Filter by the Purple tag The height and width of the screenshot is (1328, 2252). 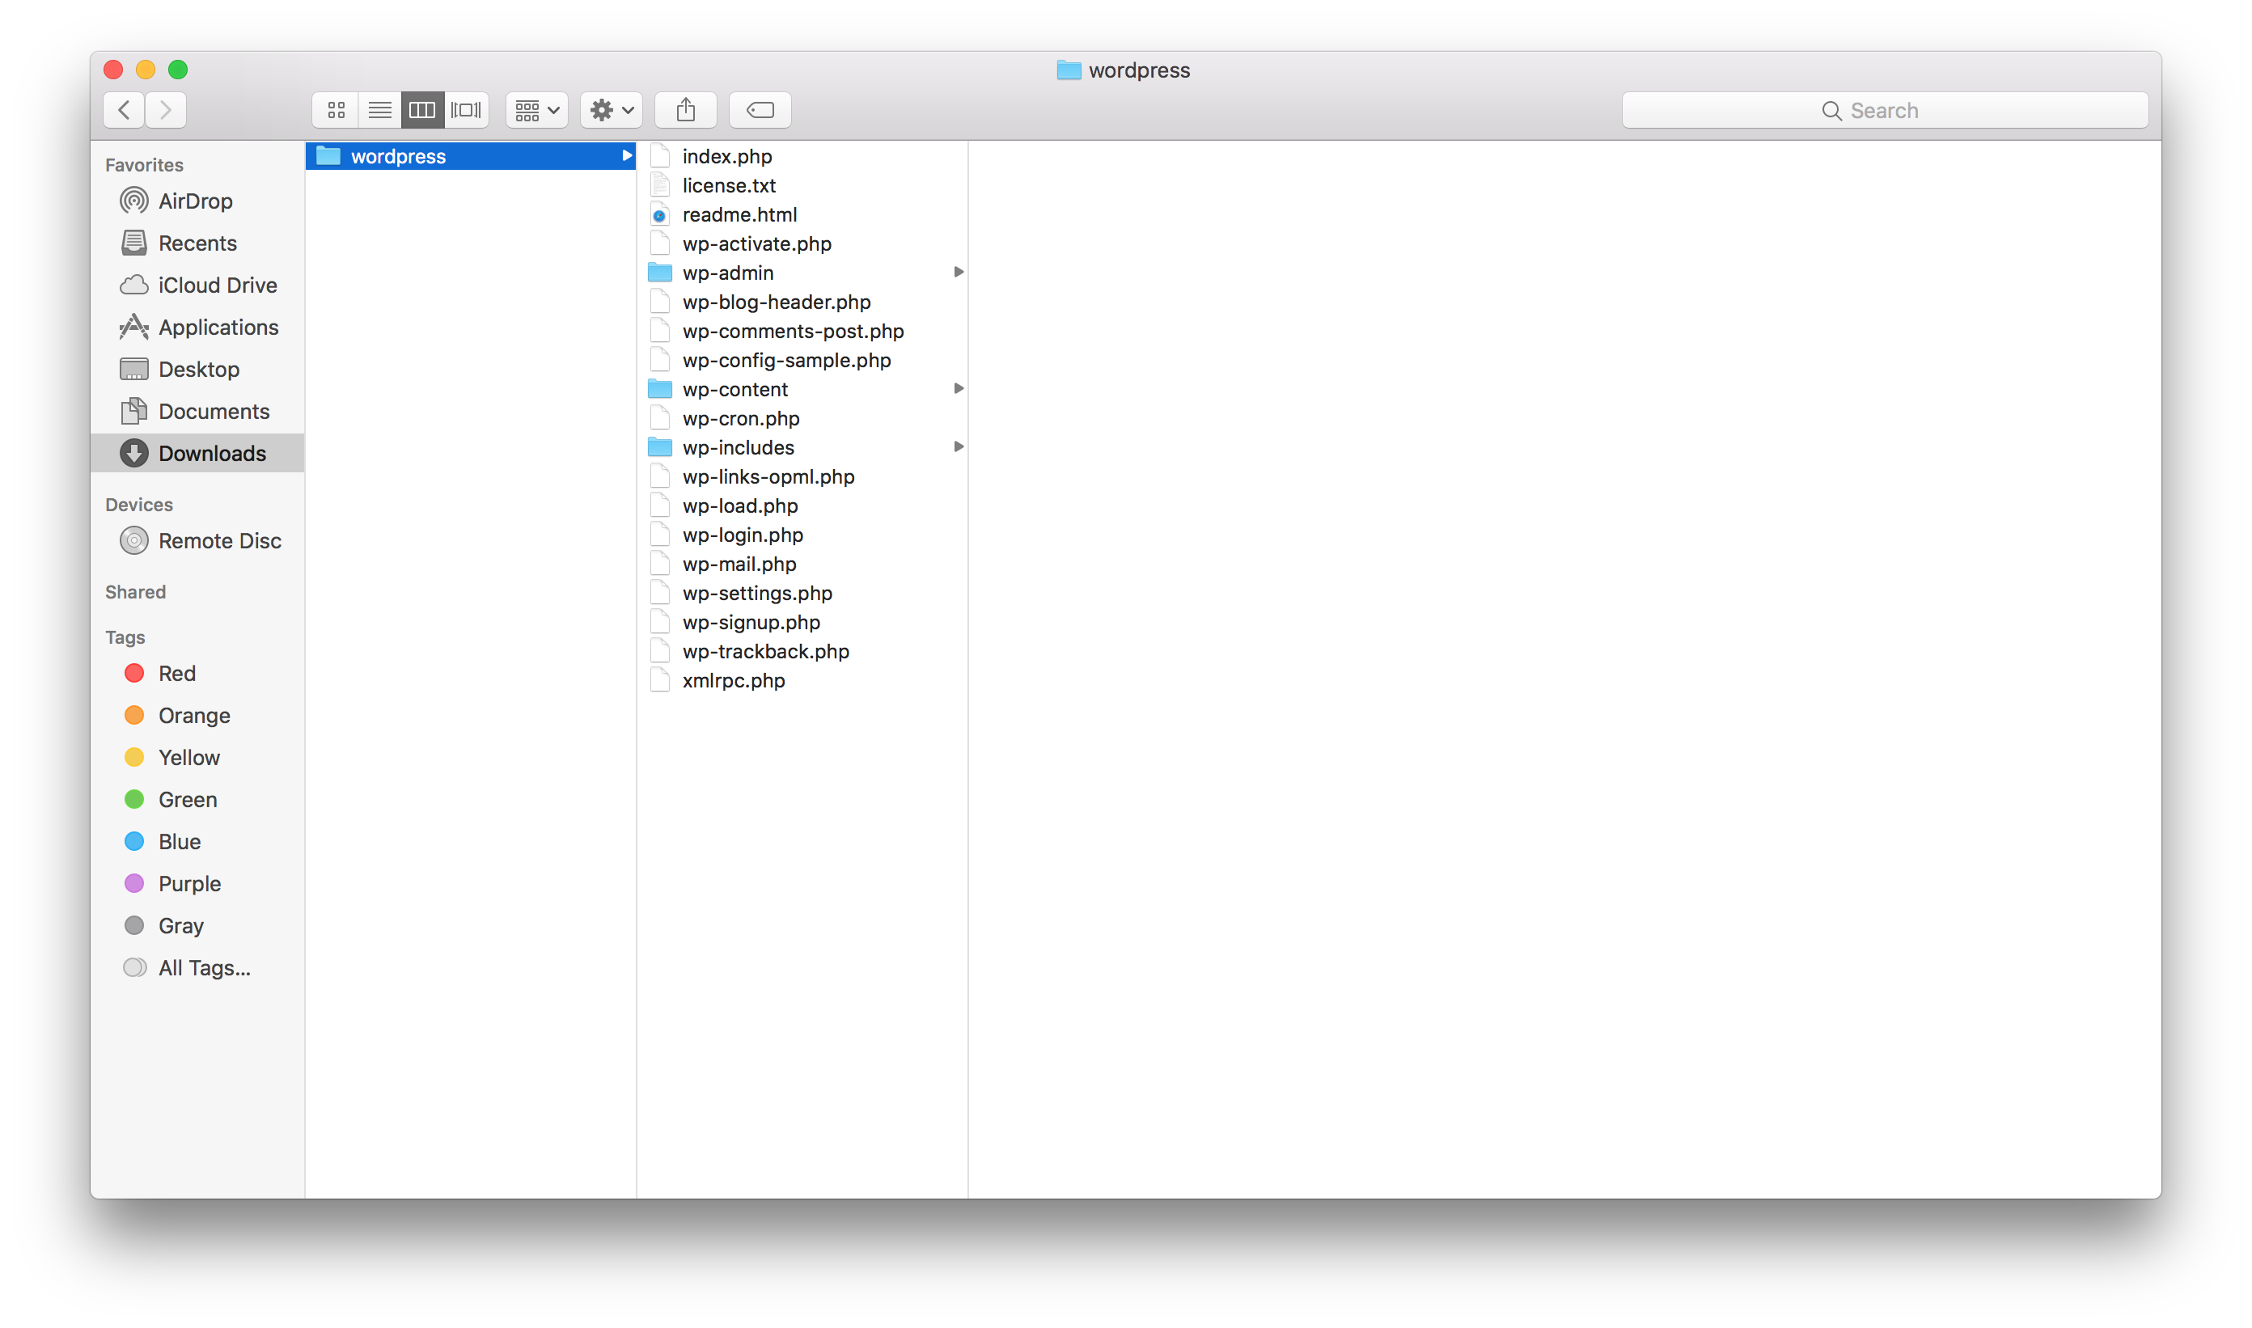pos(197,884)
